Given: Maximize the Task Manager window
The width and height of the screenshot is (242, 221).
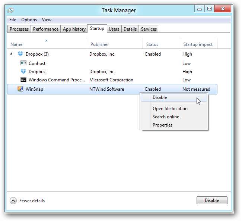Looking at the screenshot, I should [x=210, y=9].
